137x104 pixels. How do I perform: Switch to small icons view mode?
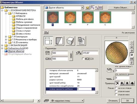click(x=97, y=8)
